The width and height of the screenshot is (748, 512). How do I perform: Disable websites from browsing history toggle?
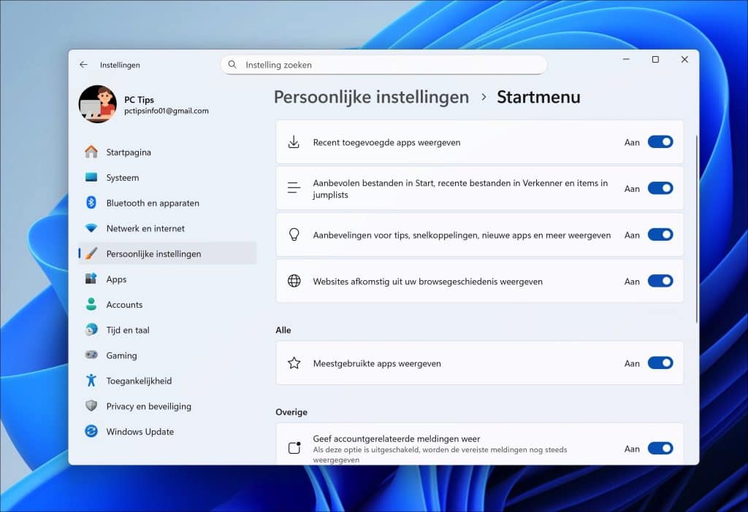(x=660, y=281)
